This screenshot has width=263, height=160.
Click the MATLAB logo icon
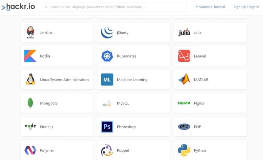pyautogui.click(x=184, y=79)
